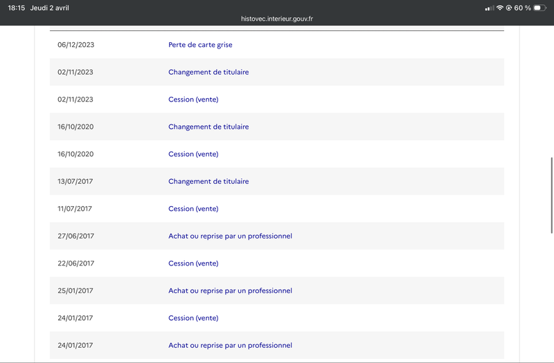Viewport: 554px width, 363px height.
Task: Tap the cellular signal bars icon
Action: coord(490,8)
